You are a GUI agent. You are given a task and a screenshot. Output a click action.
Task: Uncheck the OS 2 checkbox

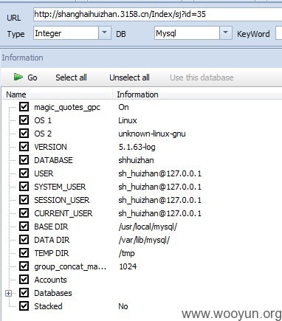(24, 134)
